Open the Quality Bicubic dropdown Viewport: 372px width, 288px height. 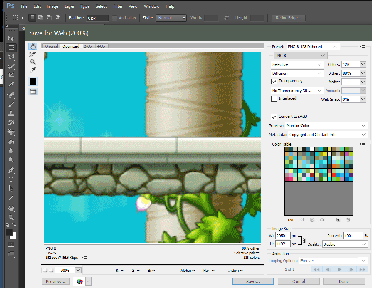[x=345, y=244]
